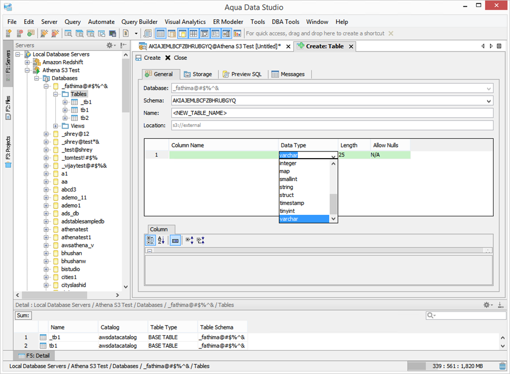Toggle the yellow-panel view button in toolbar
The image size is (510, 374).
coord(182,33)
